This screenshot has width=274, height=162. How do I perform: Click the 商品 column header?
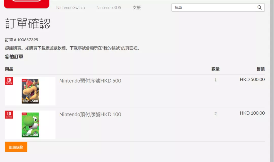9,69
